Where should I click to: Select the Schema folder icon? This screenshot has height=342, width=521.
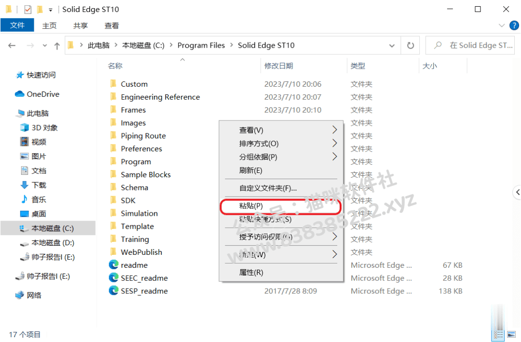coord(113,187)
